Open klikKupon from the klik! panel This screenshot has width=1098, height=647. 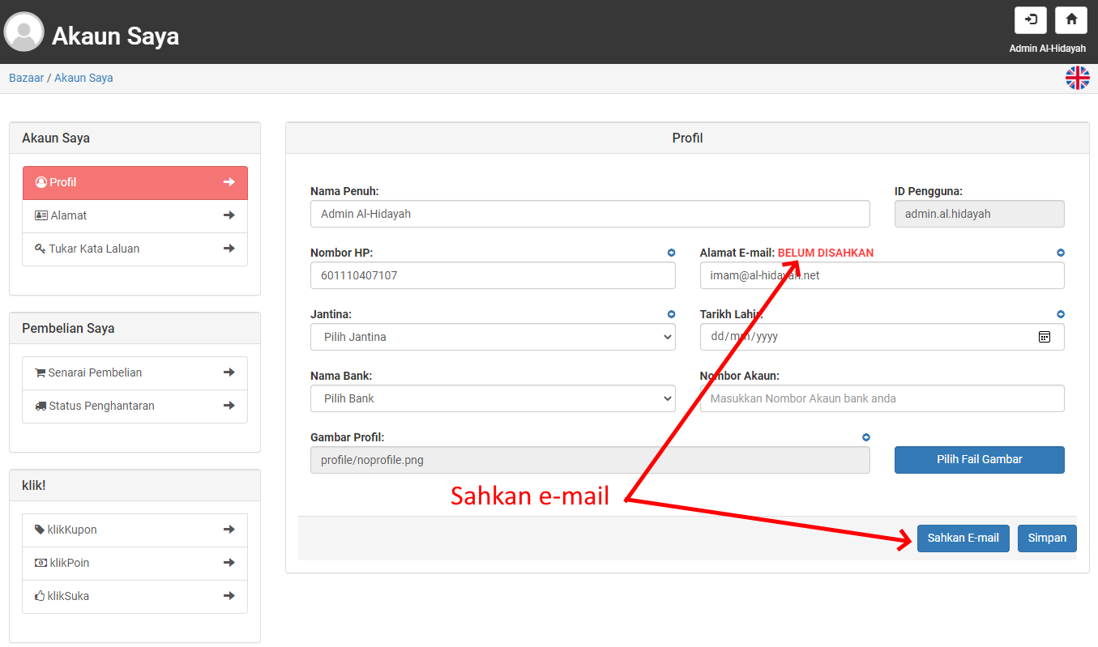tap(135, 530)
